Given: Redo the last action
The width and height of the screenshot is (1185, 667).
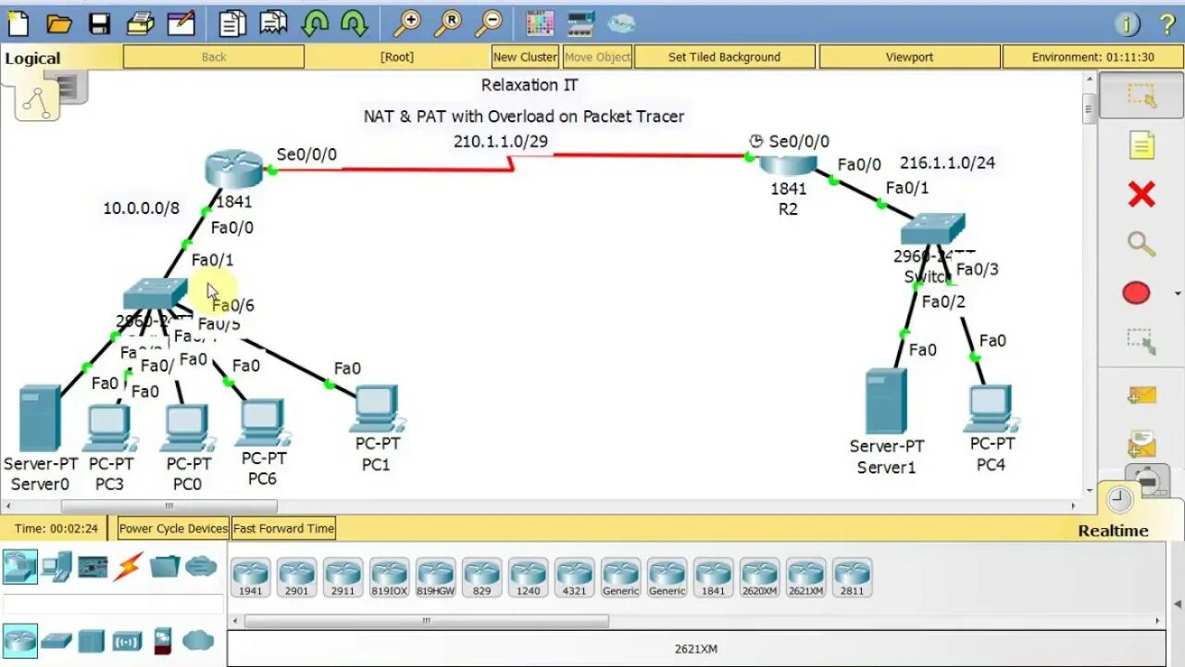Looking at the screenshot, I should point(355,22).
